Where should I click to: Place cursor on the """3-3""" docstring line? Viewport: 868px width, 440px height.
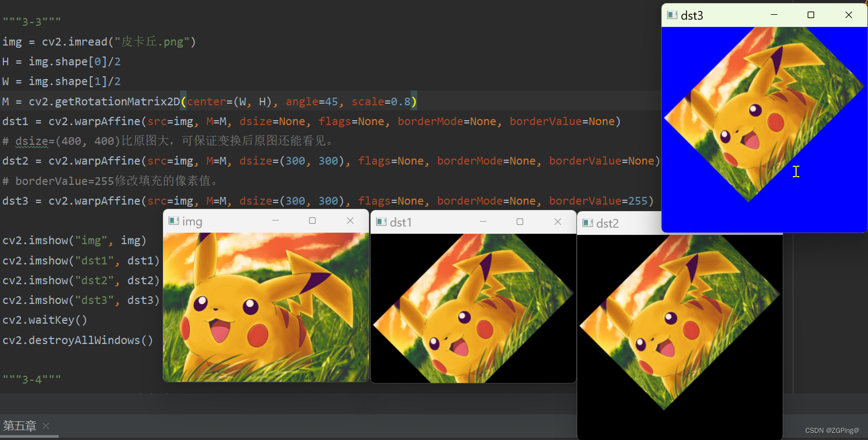pos(32,22)
